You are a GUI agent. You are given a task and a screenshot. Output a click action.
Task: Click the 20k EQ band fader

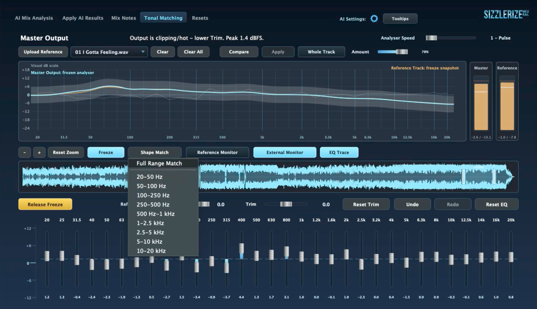pyautogui.click(x=511, y=257)
